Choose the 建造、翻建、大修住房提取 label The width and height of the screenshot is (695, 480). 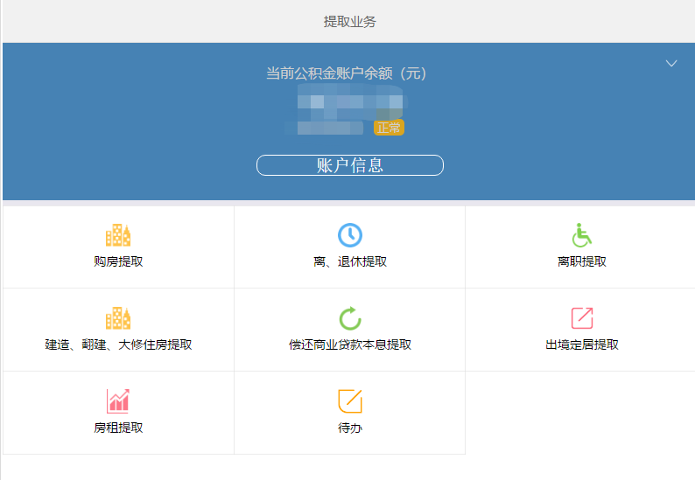[x=118, y=344]
